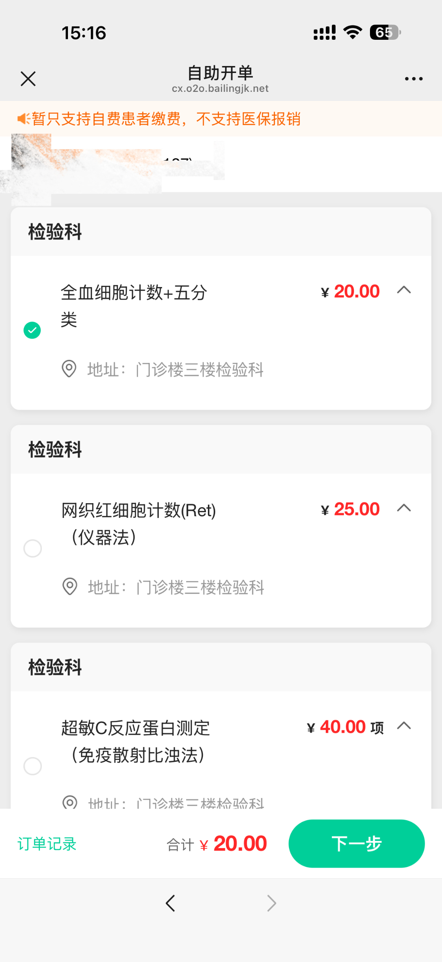
Task: Tap the third 检验科 section header
Action: coord(55,667)
